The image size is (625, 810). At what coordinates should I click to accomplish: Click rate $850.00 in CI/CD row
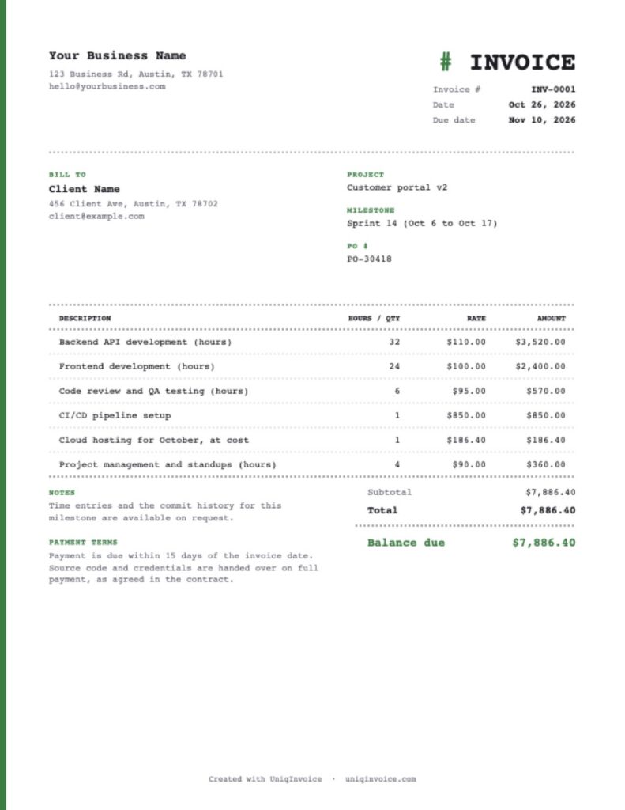pyautogui.click(x=466, y=415)
